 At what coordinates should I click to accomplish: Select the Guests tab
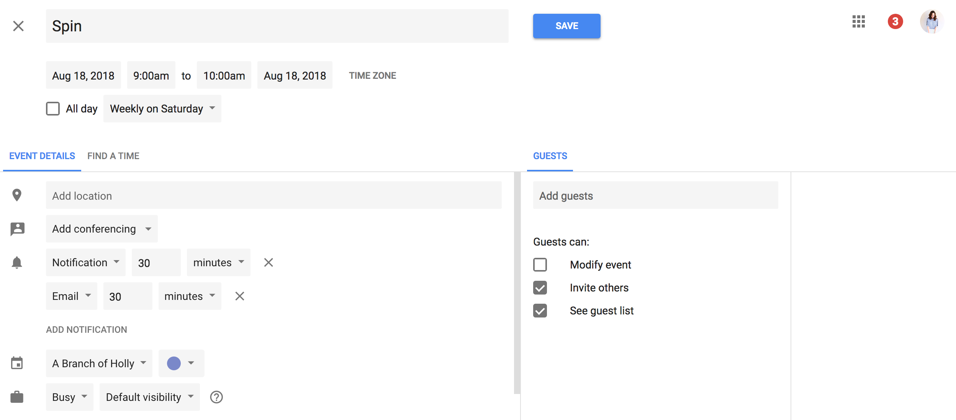550,156
